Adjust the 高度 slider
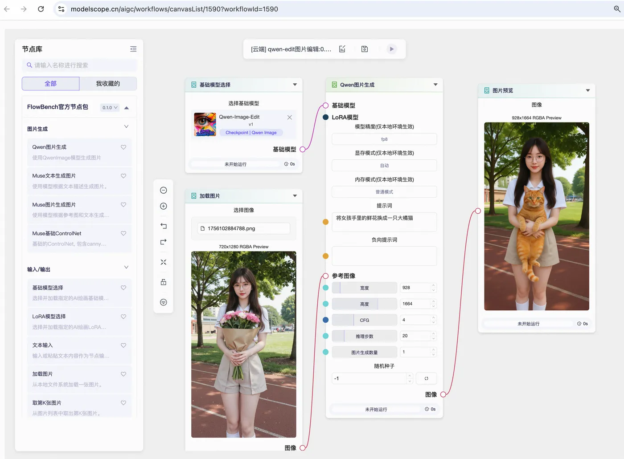 pos(365,304)
